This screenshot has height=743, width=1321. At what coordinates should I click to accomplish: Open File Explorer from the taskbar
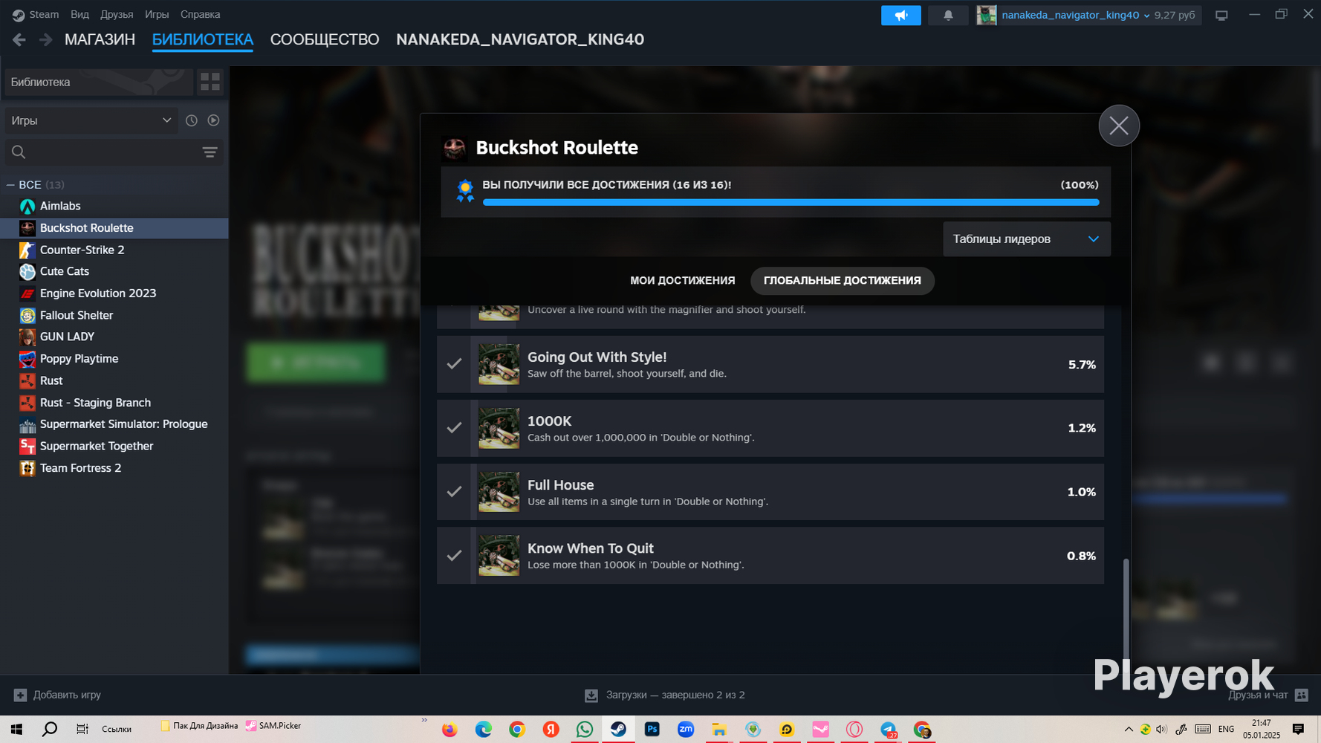click(719, 729)
